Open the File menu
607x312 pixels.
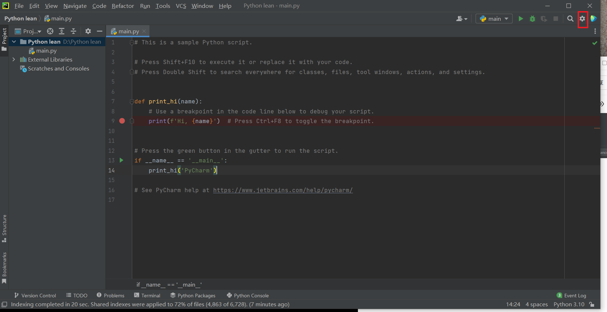tap(19, 6)
